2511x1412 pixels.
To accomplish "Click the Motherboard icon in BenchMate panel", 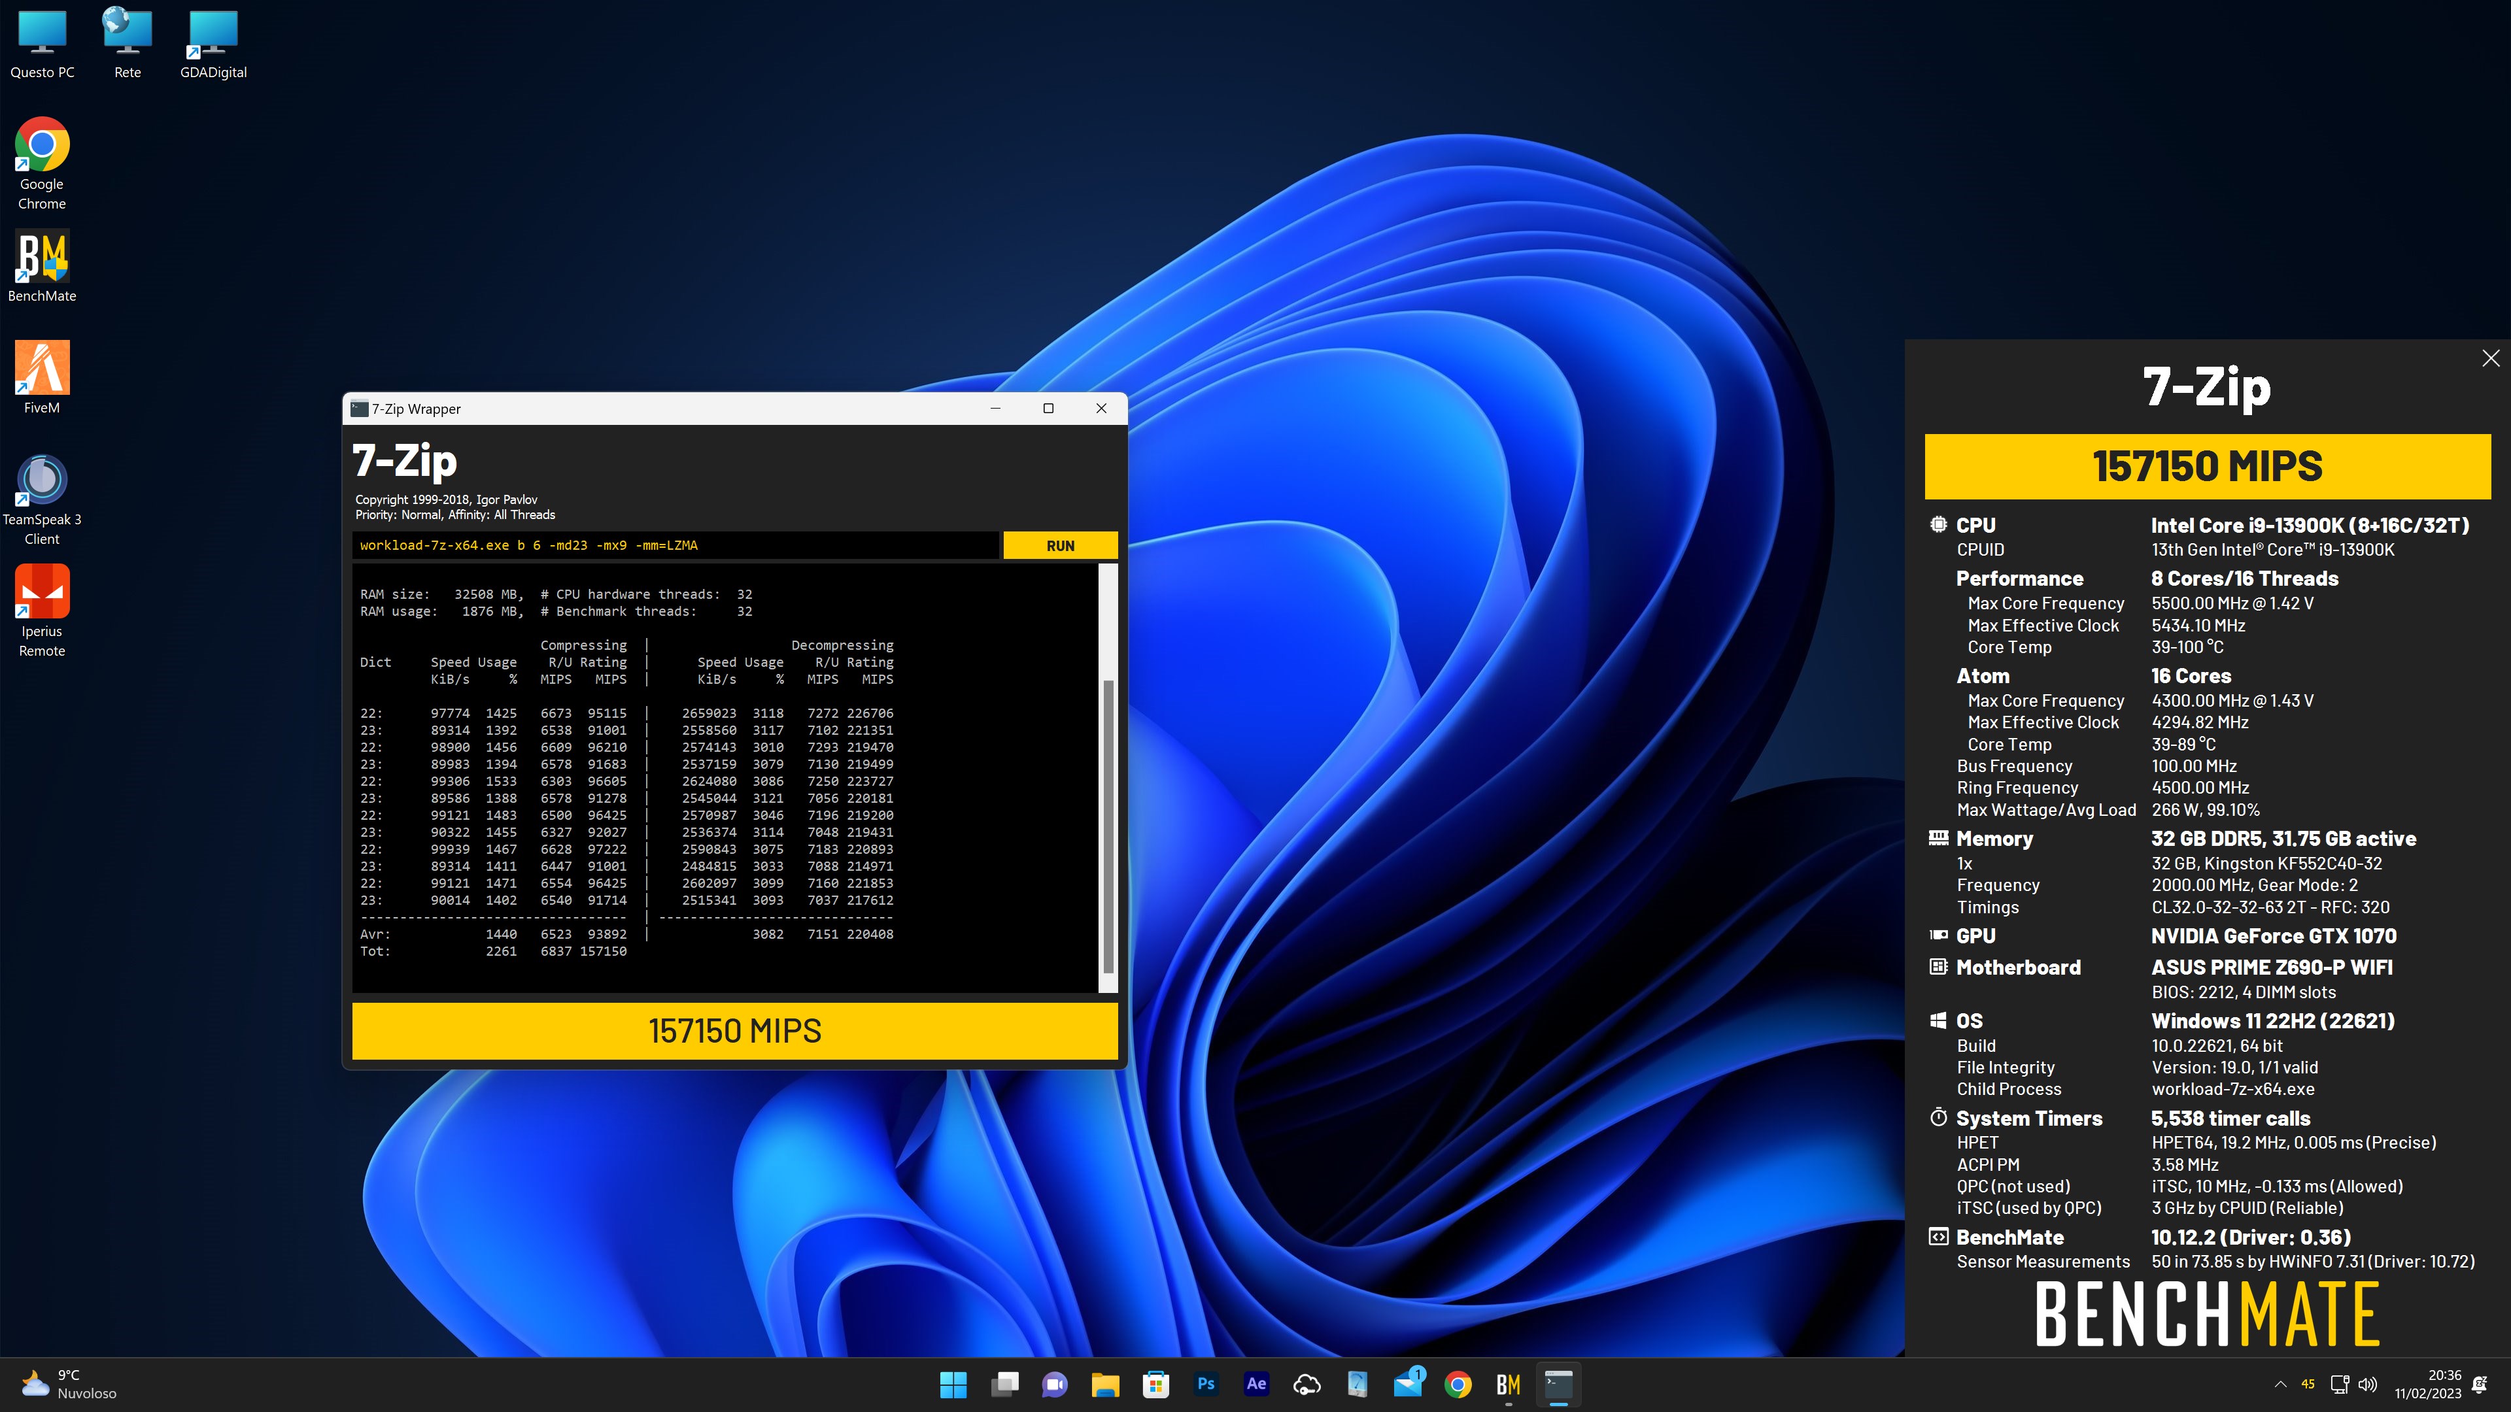I will (x=1938, y=967).
